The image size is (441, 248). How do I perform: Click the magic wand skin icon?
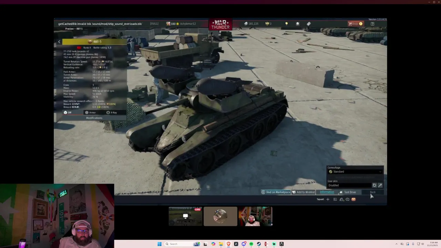(380, 185)
